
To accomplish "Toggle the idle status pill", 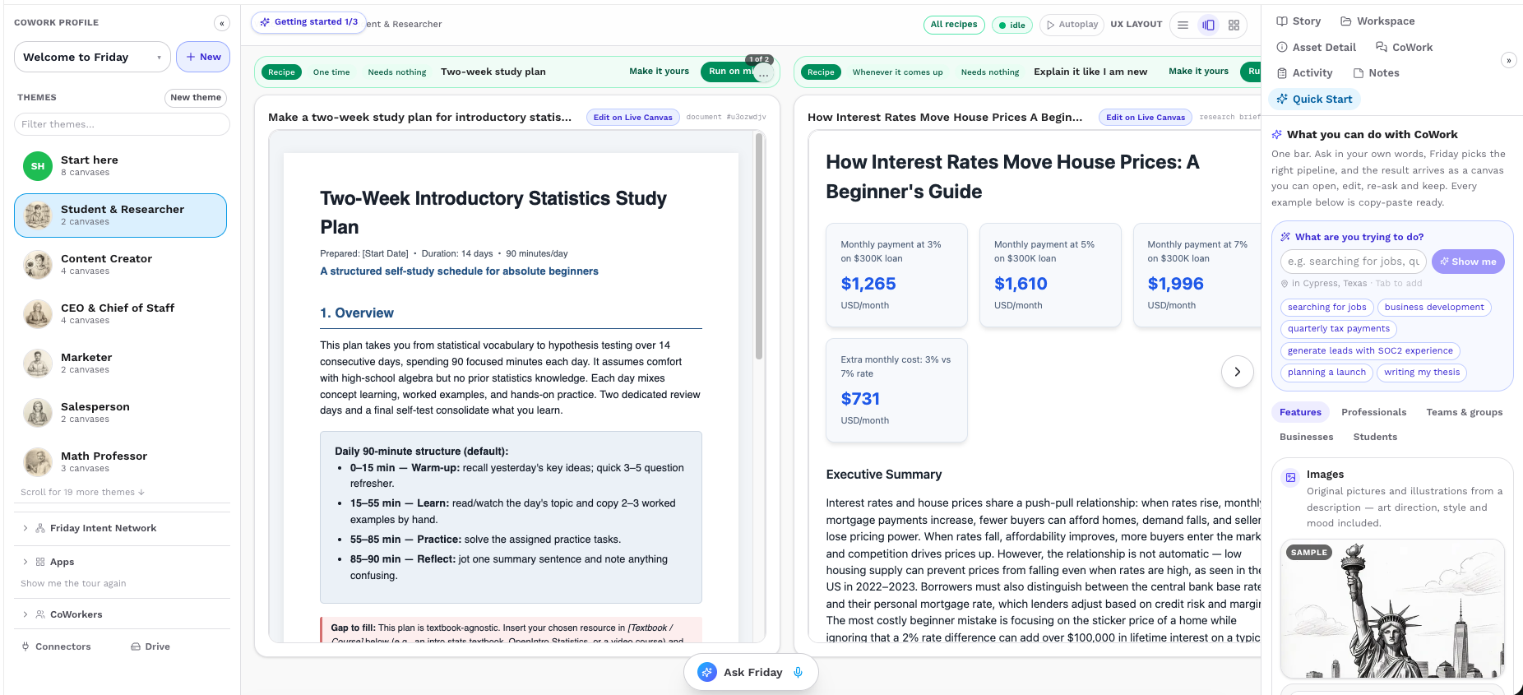I will tap(1011, 25).
